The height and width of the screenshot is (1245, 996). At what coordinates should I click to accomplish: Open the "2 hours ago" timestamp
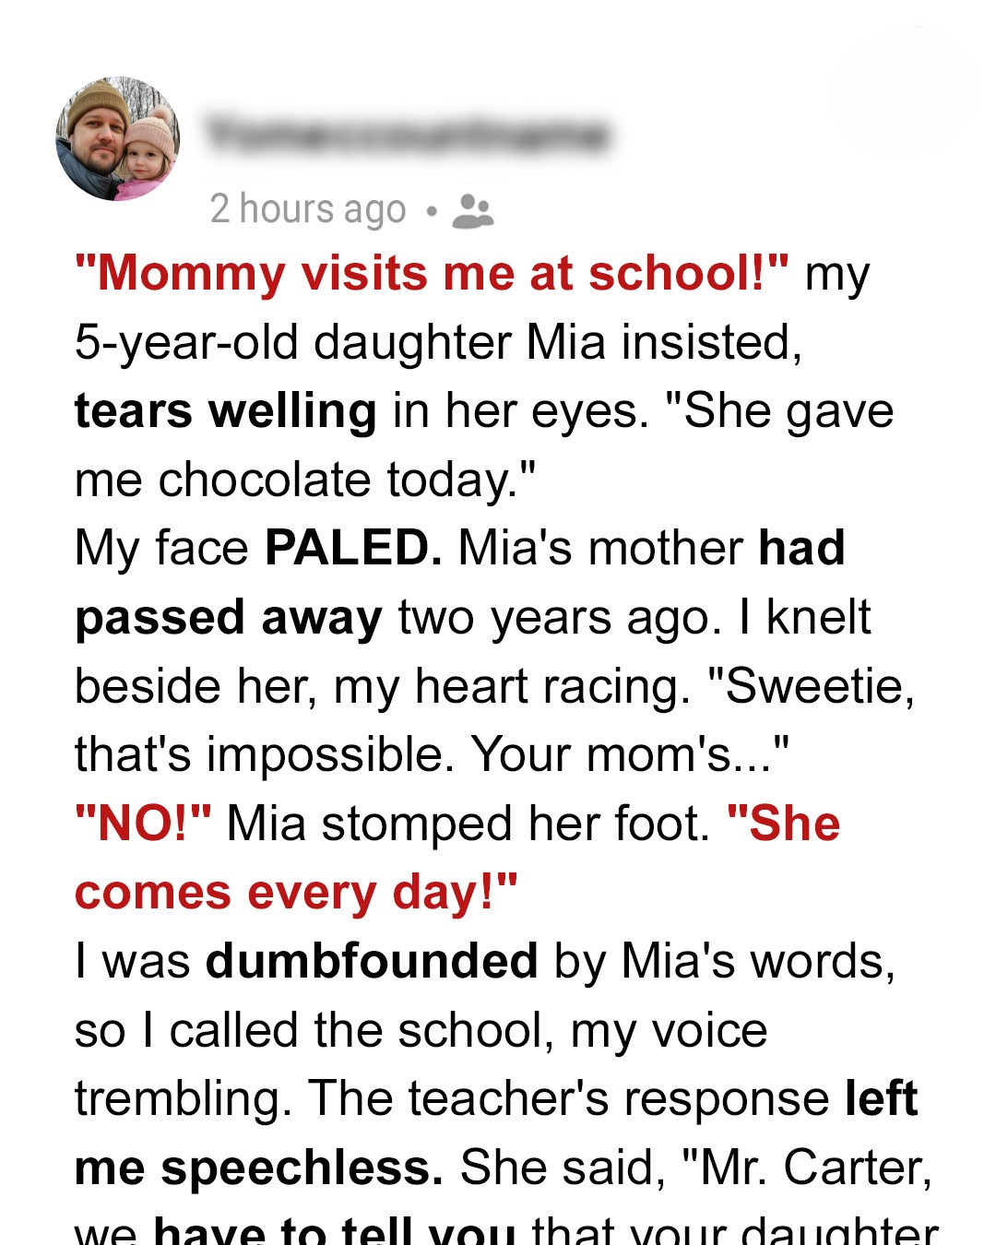pyautogui.click(x=307, y=209)
